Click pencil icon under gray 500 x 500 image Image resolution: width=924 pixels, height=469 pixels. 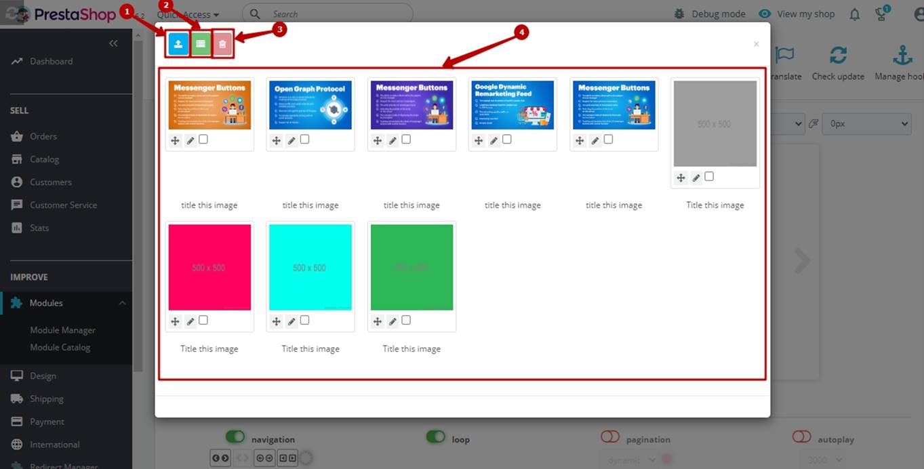point(696,178)
